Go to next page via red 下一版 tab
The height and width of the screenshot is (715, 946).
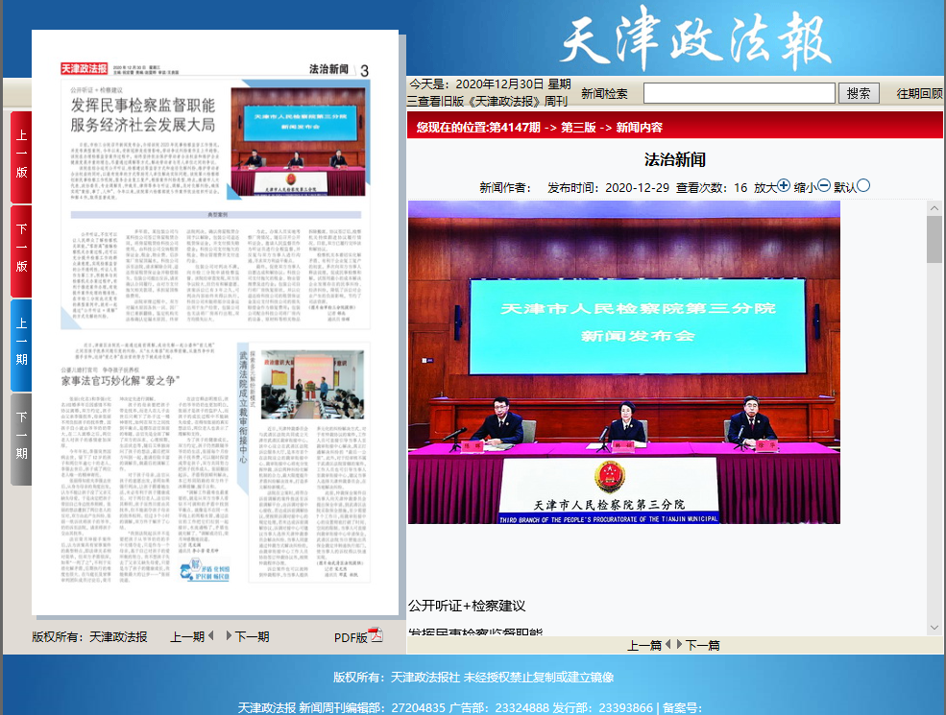[x=21, y=250]
